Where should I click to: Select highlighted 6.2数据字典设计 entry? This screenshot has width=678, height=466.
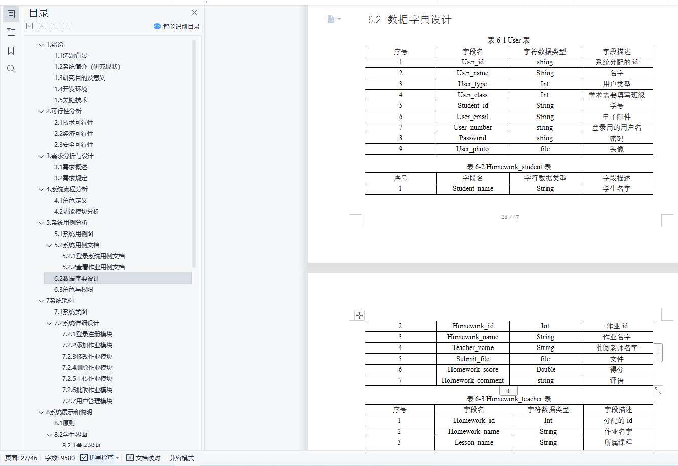[118, 278]
